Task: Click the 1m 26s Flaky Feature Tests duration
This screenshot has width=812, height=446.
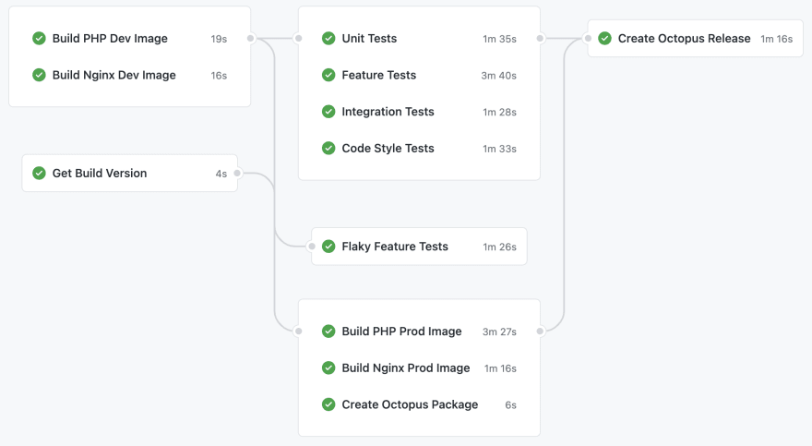Action: pyautogui.click(x=499, y=247)
